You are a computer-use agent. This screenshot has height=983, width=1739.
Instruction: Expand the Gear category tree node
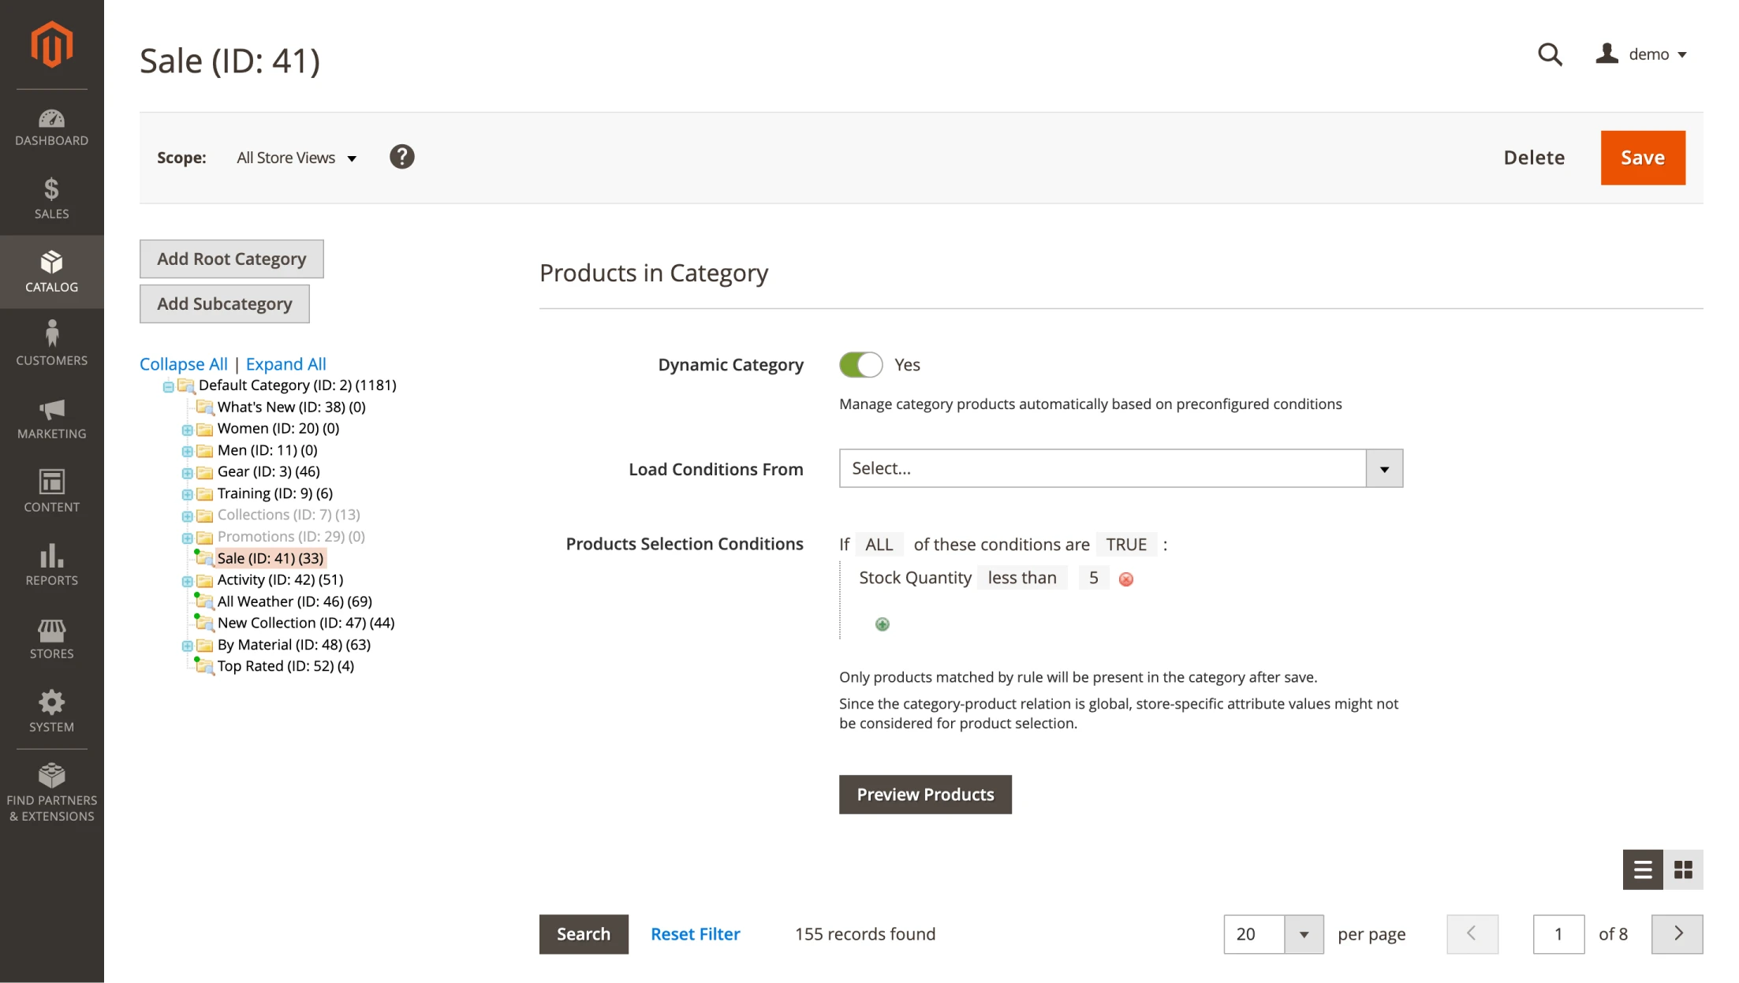(x=187, y=473)
